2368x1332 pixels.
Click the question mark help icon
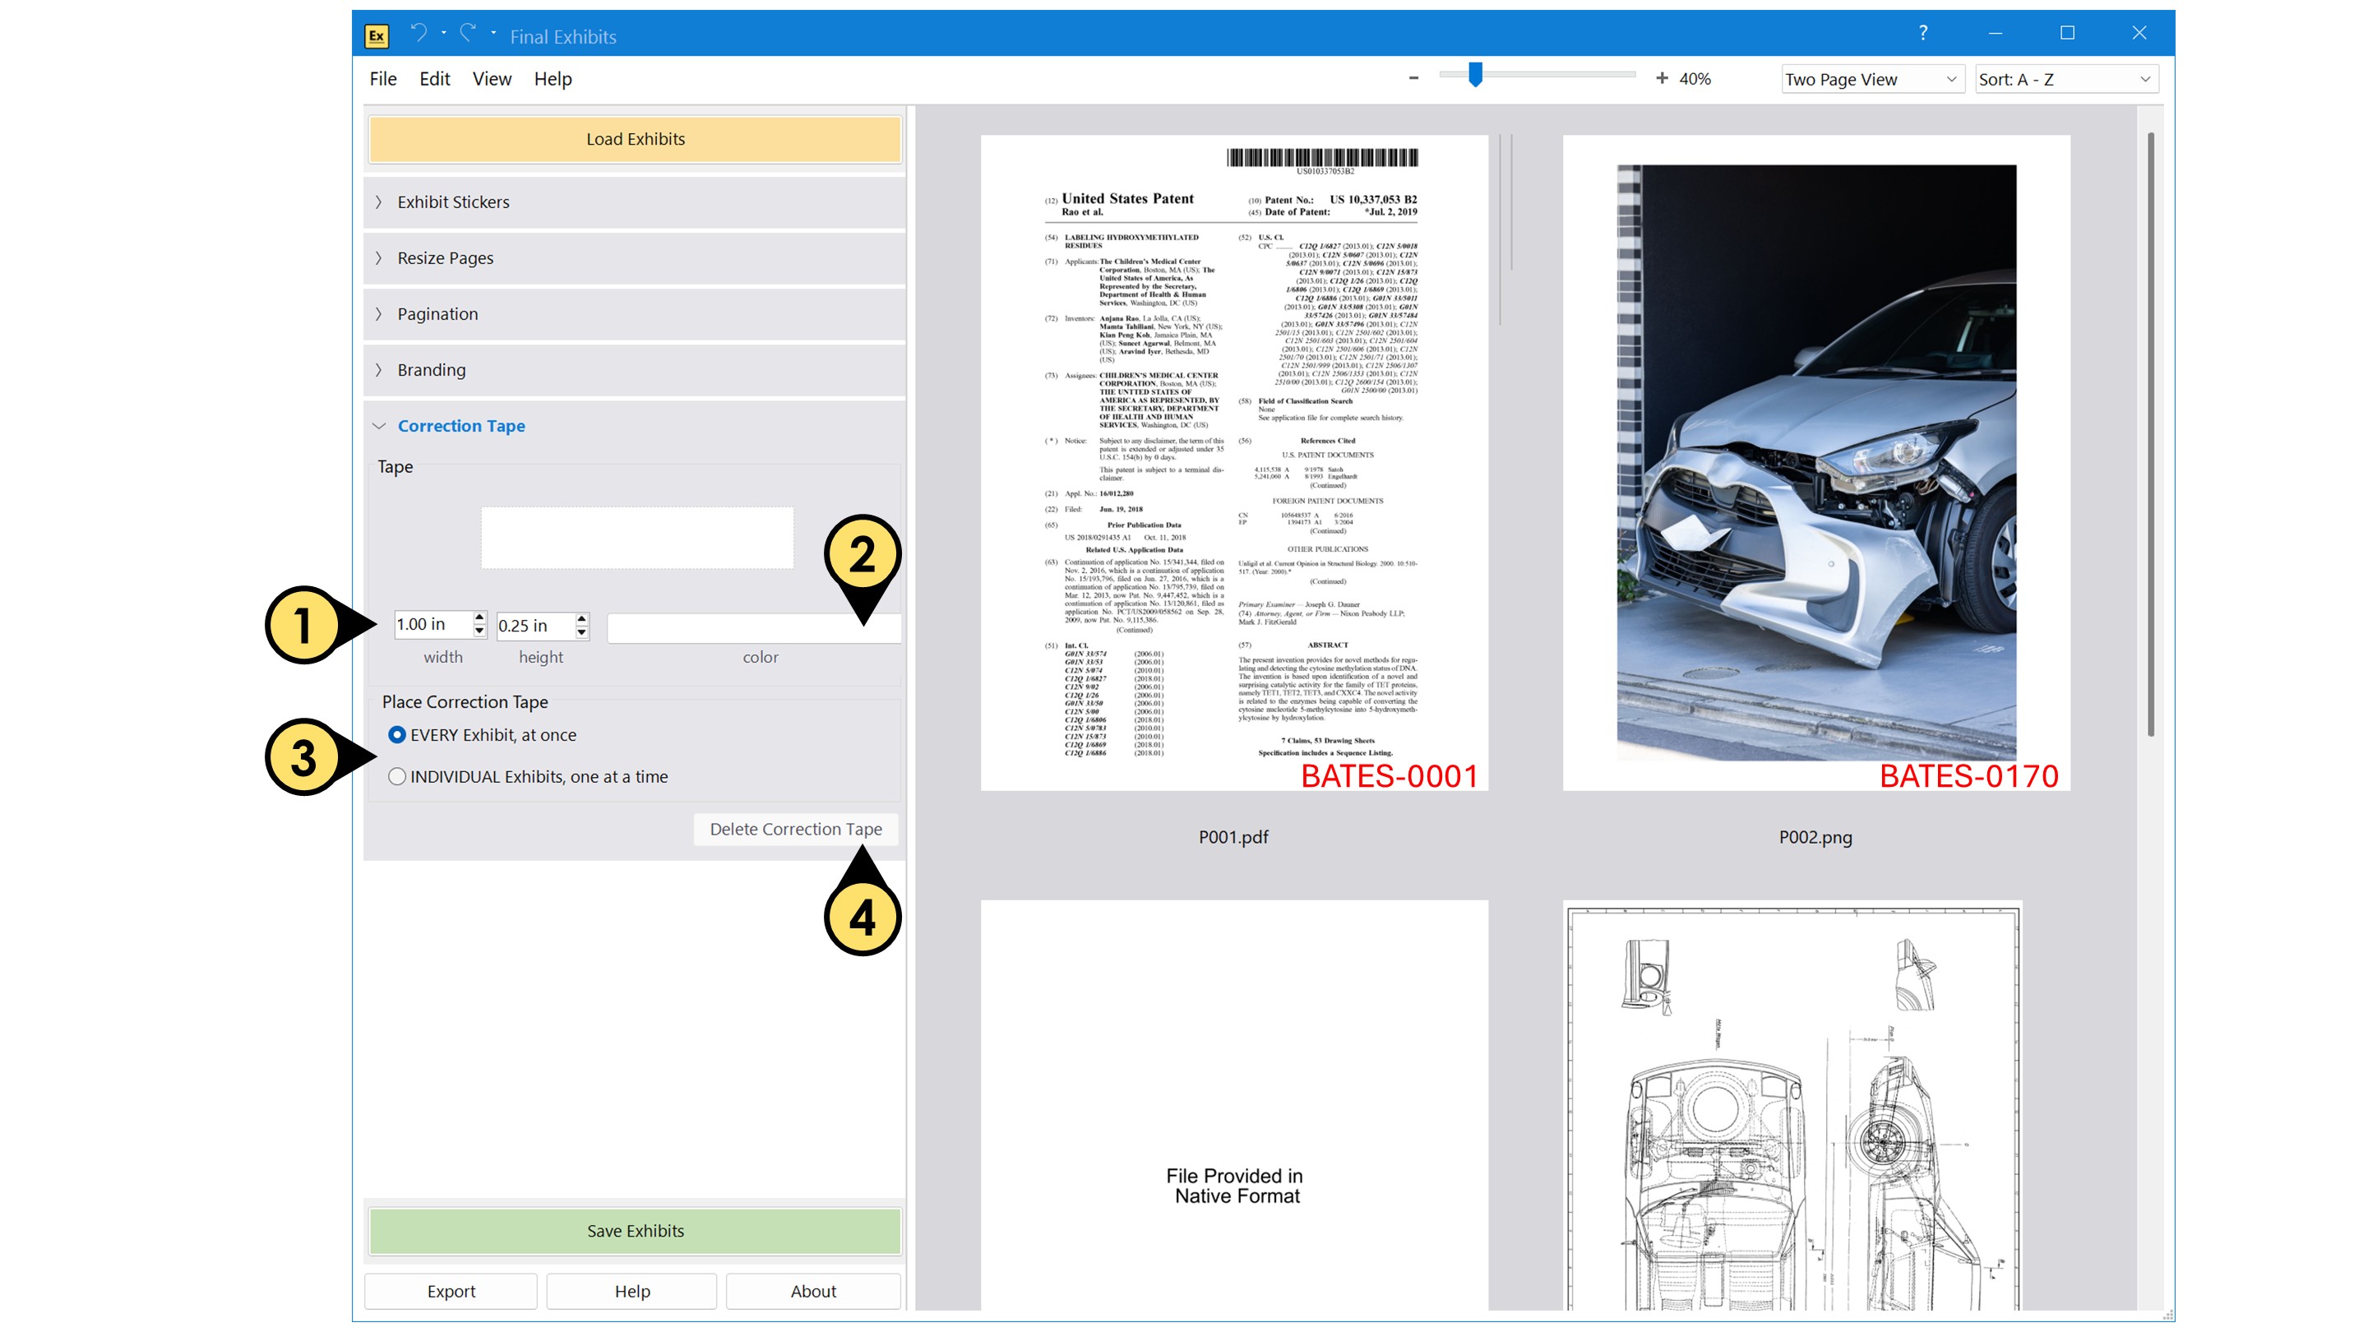1922,33
